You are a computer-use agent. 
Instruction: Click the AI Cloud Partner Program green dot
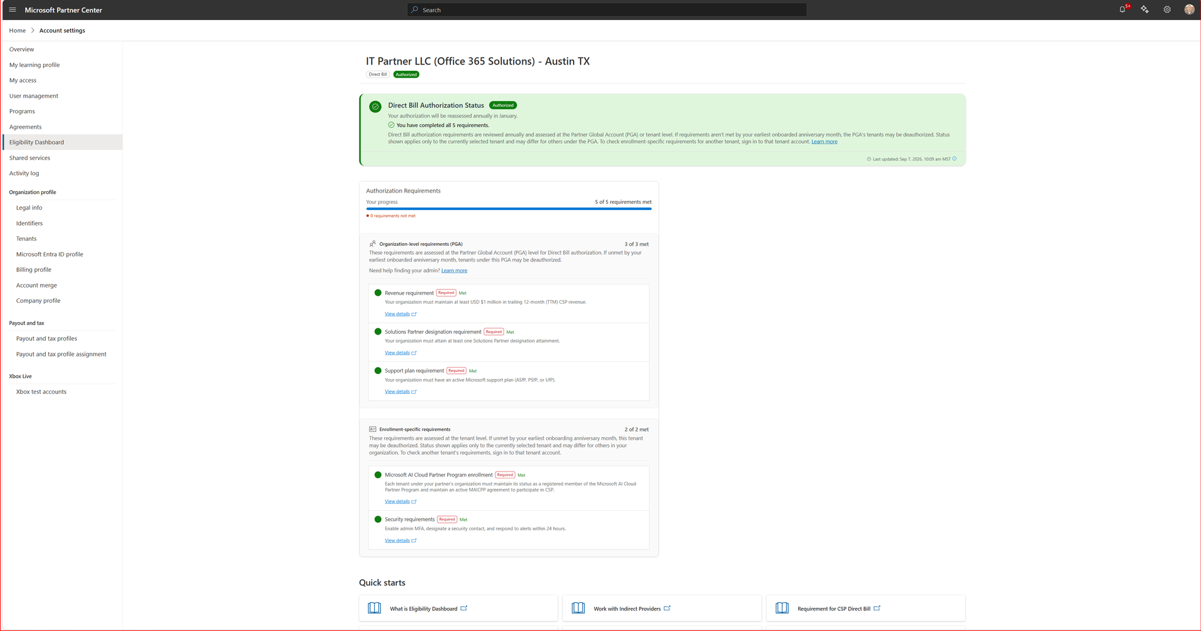(x=378, y=475)
